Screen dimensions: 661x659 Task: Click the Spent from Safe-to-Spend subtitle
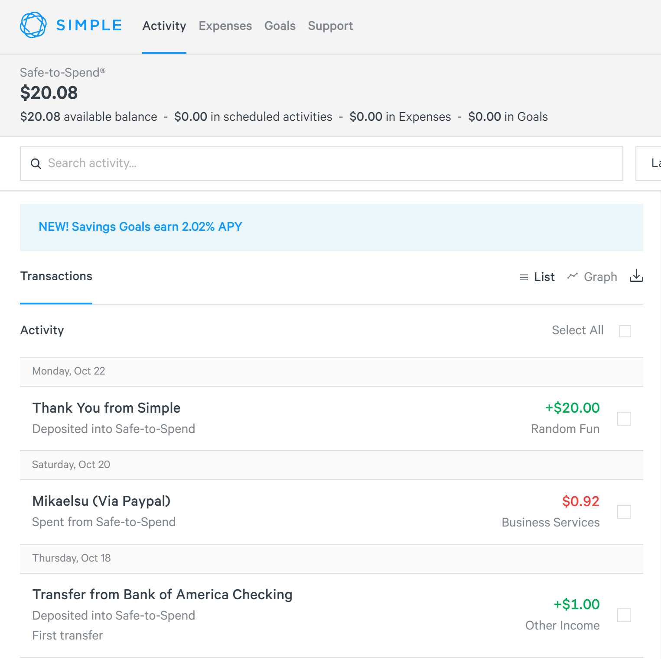click(104, 522)
